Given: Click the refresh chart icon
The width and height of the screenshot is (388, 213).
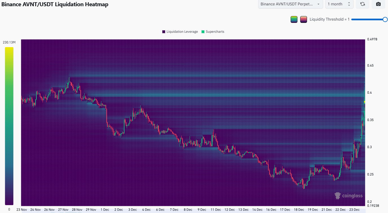Looking at the screenshot, I should tap(363, 4).
